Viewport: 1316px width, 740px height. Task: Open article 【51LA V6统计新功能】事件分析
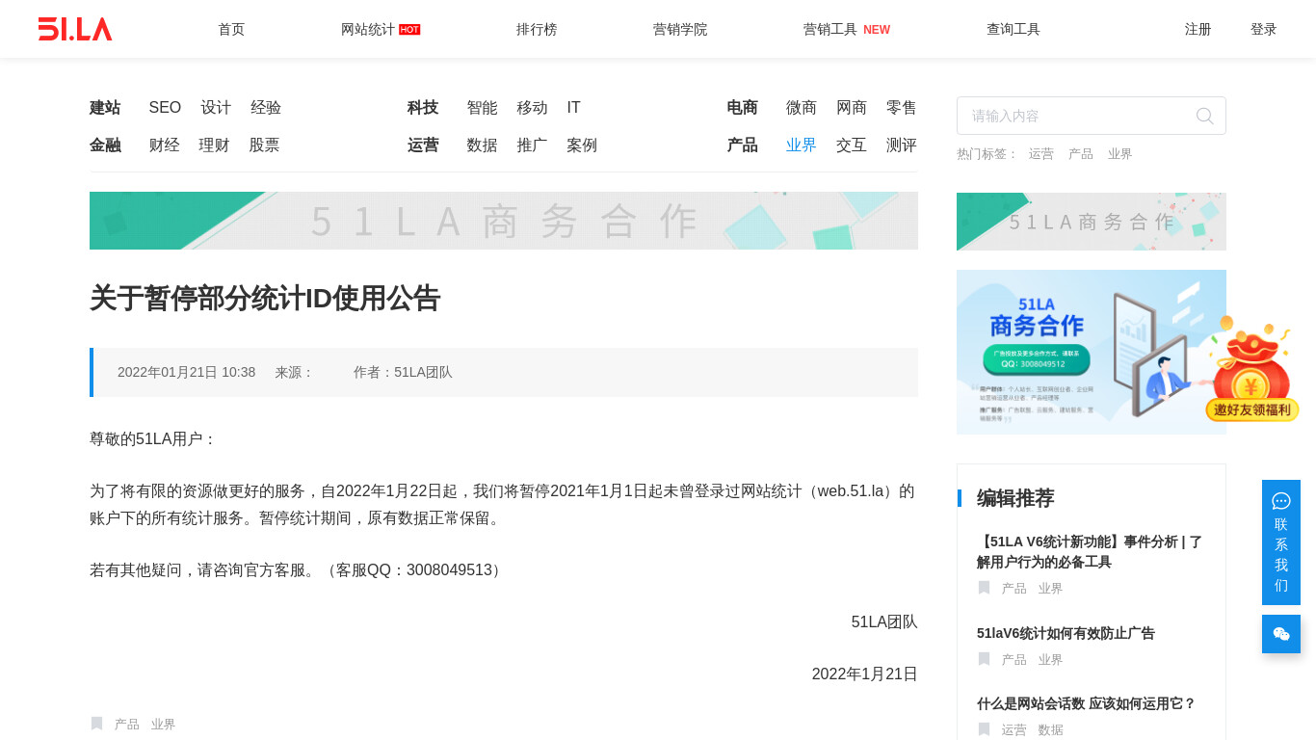pyautogui.click(x=1090, y=551)
